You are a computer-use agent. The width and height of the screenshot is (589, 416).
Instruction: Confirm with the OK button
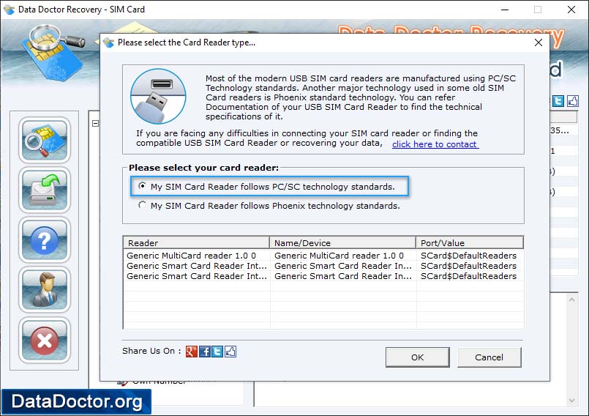coord(417,357)
